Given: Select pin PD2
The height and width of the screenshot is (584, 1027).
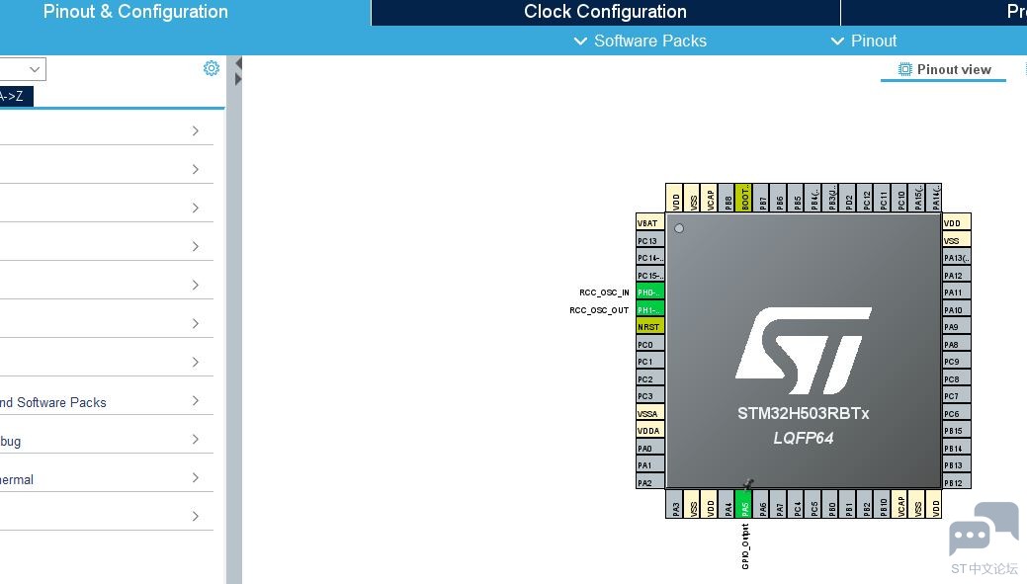Looking at the screenshot, I should [x=849, y=197].
